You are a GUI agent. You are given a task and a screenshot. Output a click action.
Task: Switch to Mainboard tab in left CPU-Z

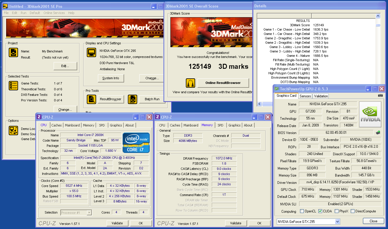(x=72, y=125)
